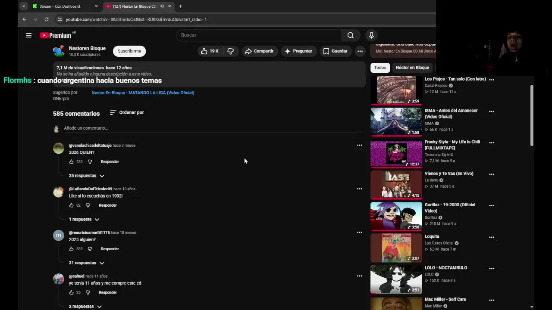Open Gorillaz - 19-2000 thumbnail

click(x=396, y=216)
